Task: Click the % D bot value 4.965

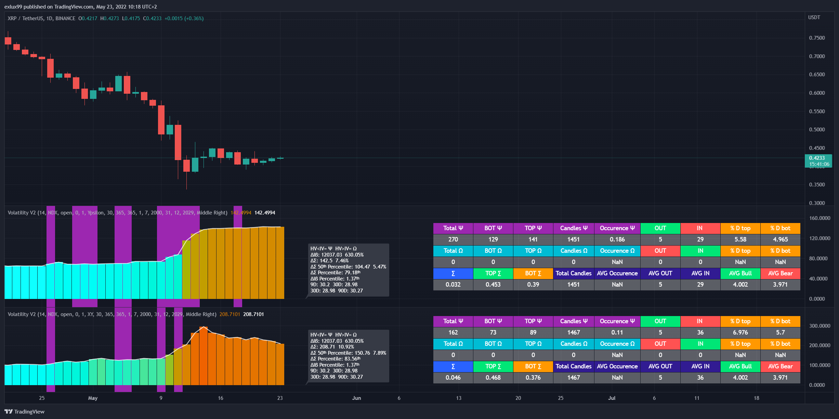Action: [x=781, y=239]
